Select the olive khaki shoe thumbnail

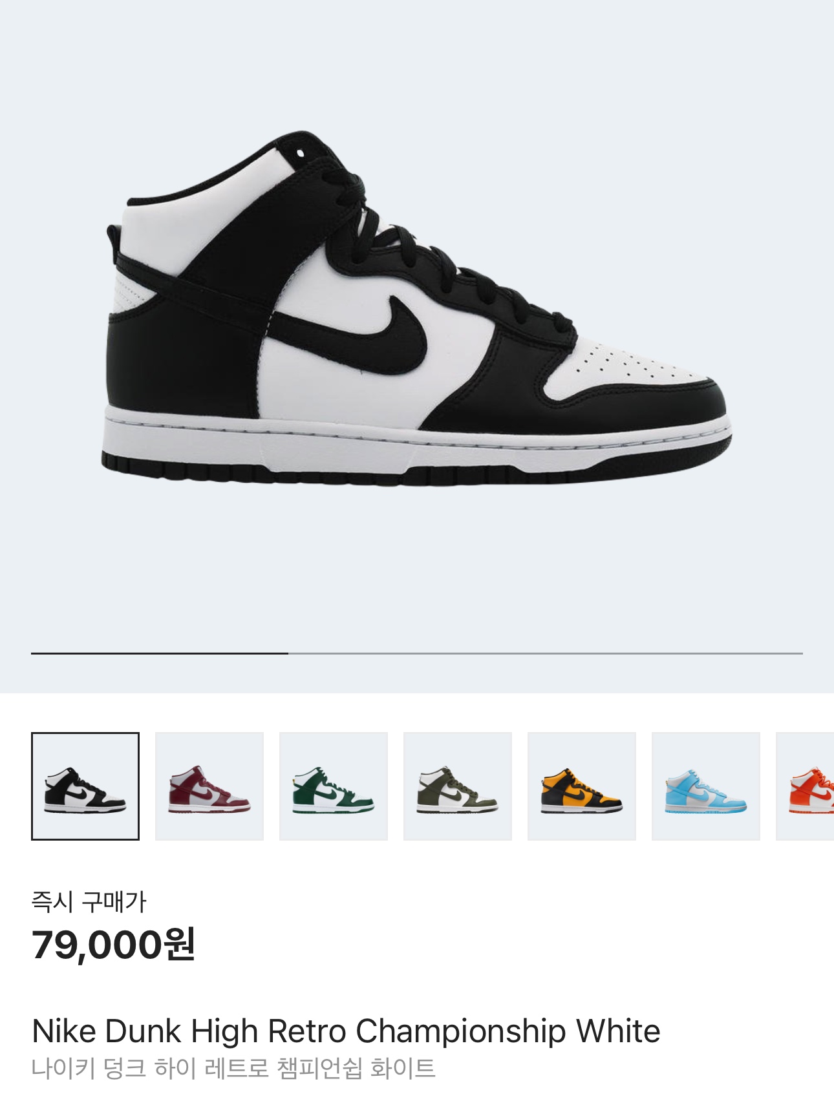point(458,786)
